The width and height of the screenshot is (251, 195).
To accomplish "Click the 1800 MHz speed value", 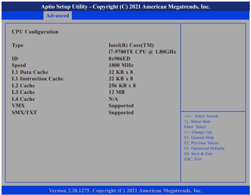I will [121, 65].
